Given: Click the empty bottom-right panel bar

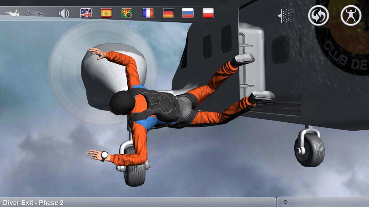Looking at the screenshot, I should pyautogui.click(x=329, y=202).
